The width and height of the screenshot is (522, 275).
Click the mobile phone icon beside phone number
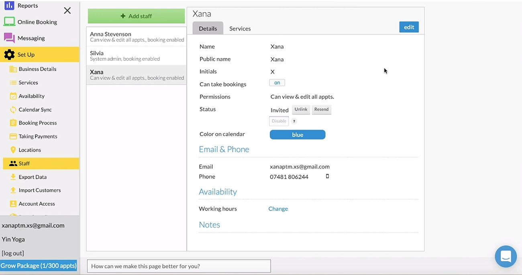pyautogui.click(x=327, y=176)
